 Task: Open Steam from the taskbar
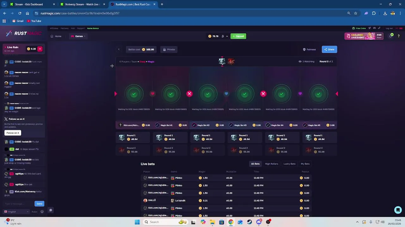tap(250, 222)
